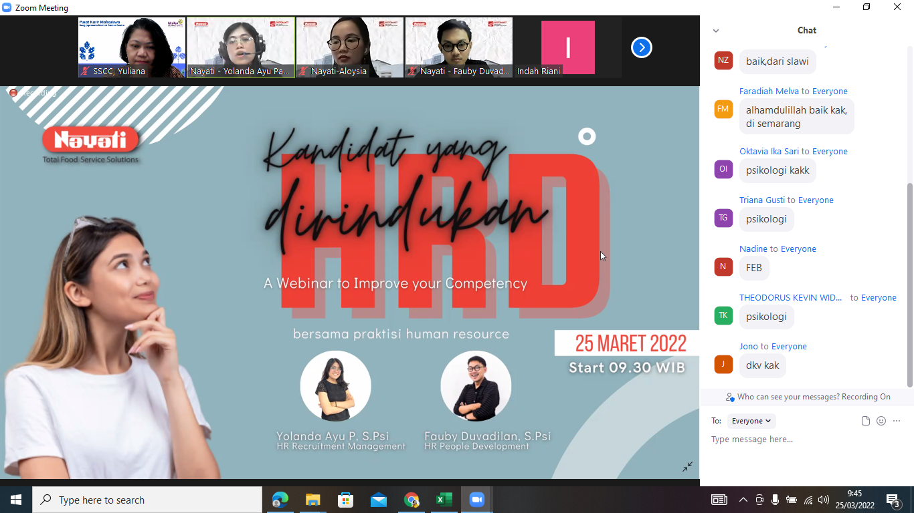Click sender name Nadine
The width and height of the screenshot is (914, 513).
[x=753, y=249]
